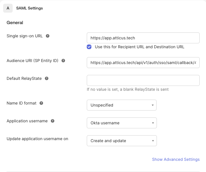Click the hint 'If no value is set, a blank RelayState is sent'

click(x=128, y=89)
